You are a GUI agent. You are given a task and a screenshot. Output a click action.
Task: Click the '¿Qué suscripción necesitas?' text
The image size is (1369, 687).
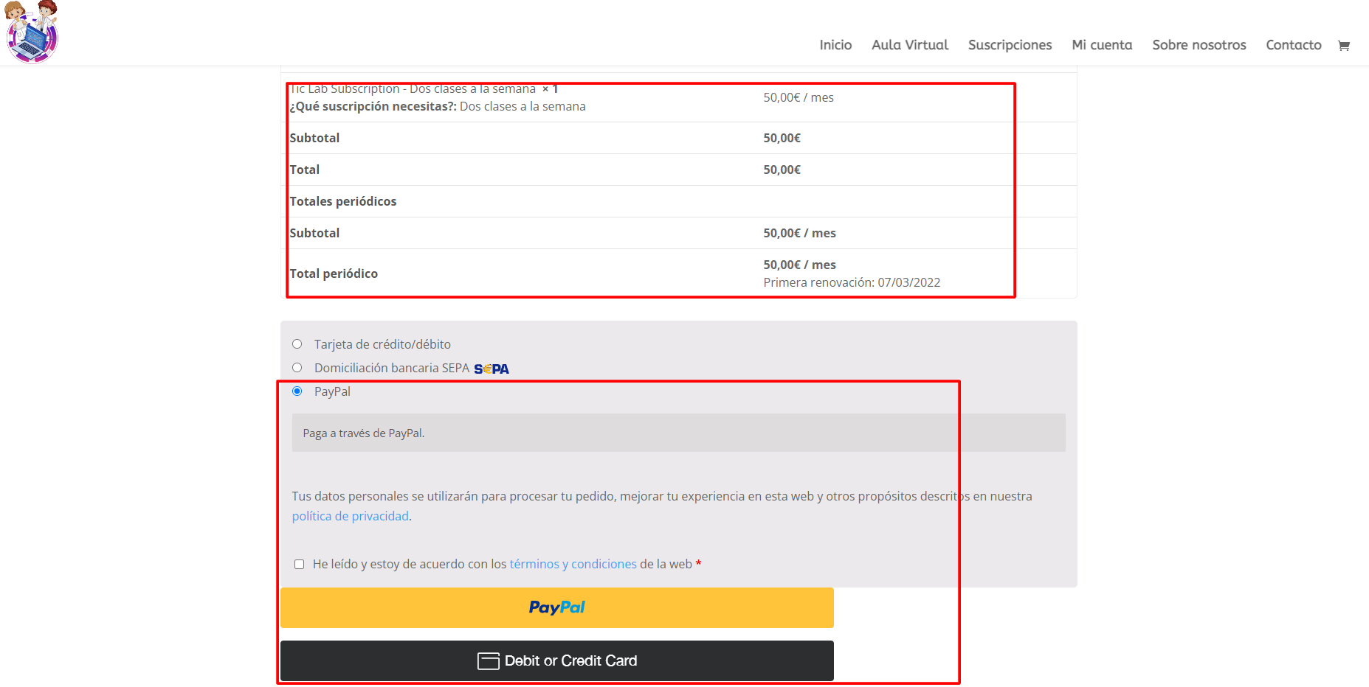point(373,106)
